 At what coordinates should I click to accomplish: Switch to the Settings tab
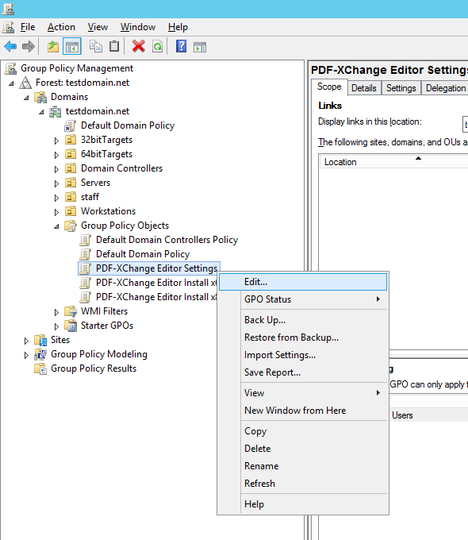(401, 88)
